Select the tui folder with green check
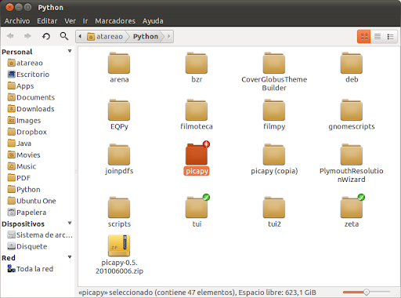Viewport: 401px width, 298px height. [x=197, y=212]
